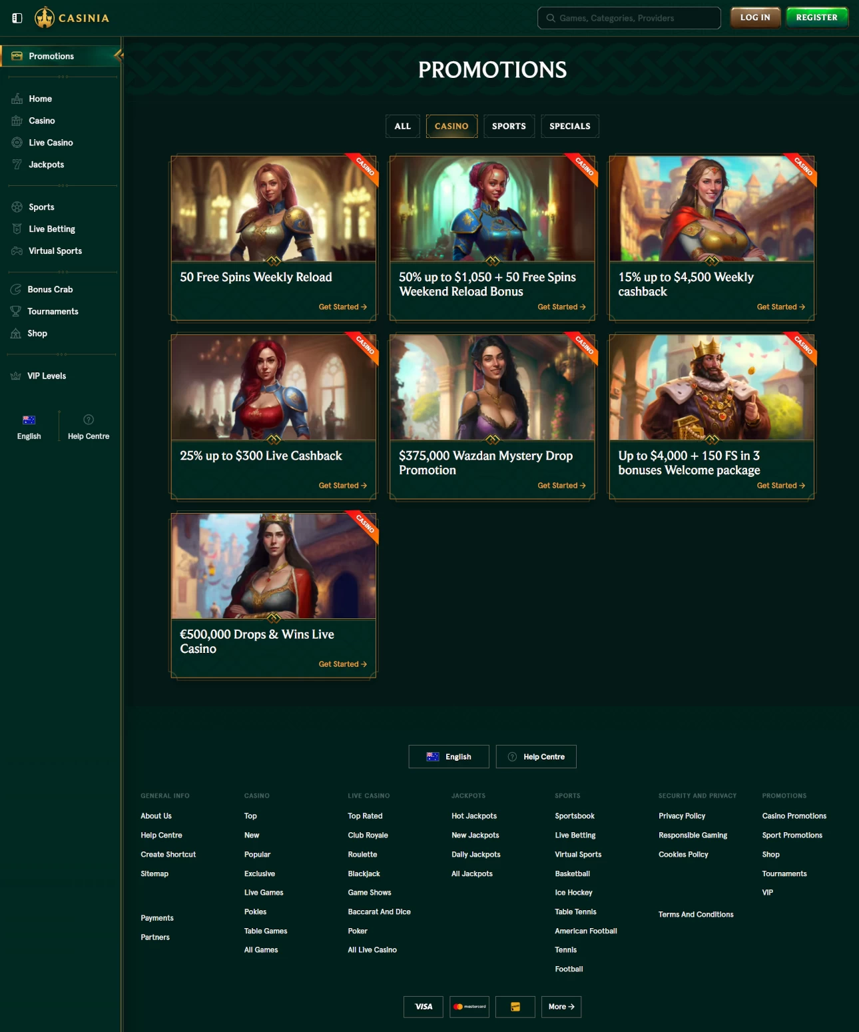859x1032 pixels.
Task: Click the Shop sidebar icon
Action: coord(16,333)
